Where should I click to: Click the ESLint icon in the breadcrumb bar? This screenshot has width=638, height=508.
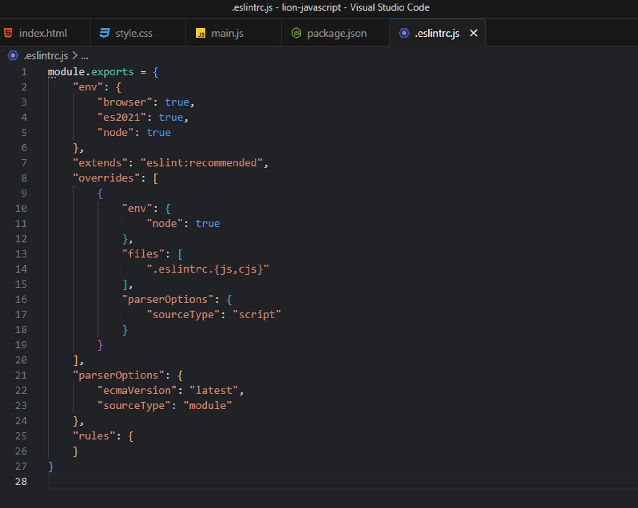13,56
